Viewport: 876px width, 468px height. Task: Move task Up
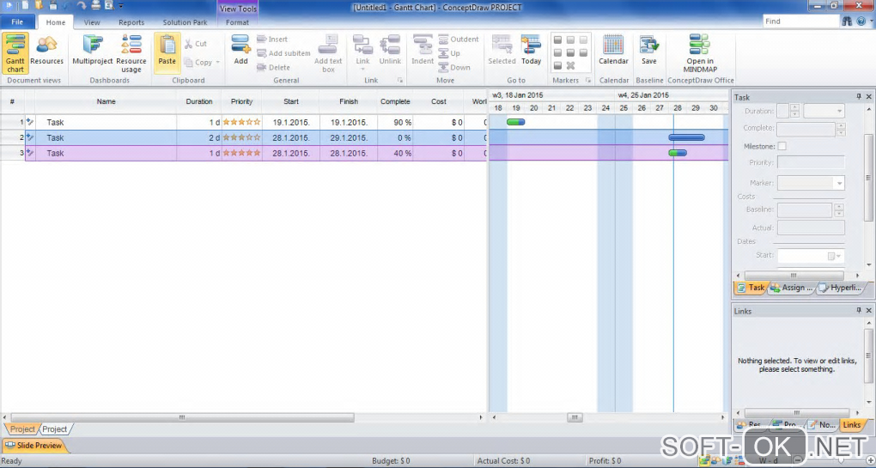(449, 53)
